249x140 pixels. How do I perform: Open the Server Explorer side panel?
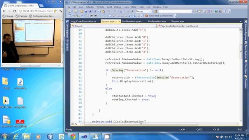point(67,28)
